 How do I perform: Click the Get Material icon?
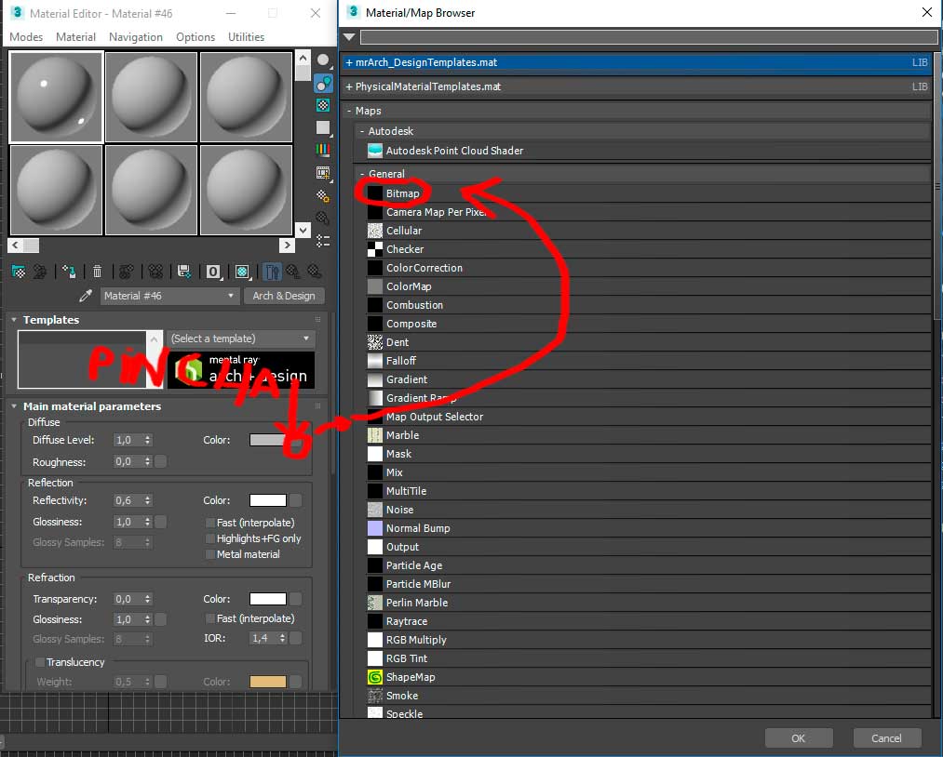pos(19,272)
